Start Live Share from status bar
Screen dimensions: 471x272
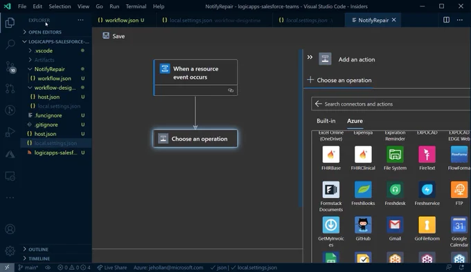(112, 267)
